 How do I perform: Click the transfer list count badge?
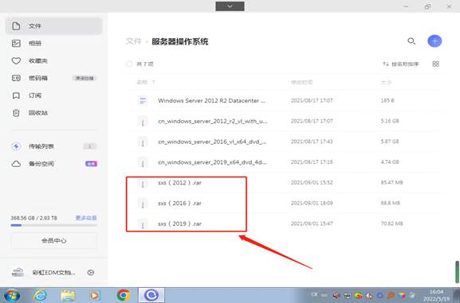(90, 146)
